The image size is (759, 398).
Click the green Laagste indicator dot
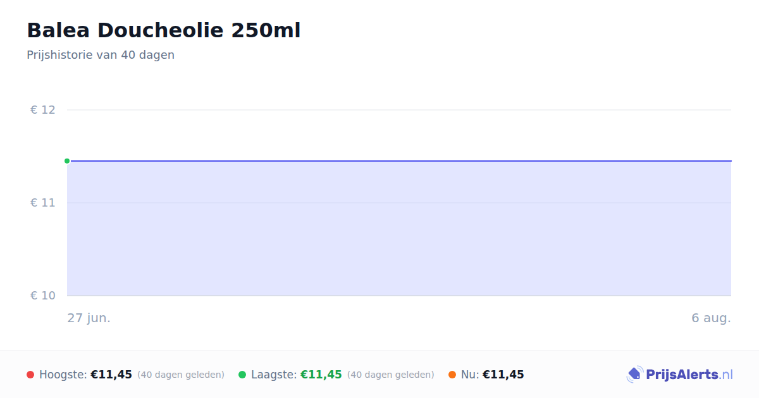(x=242, y=375)
